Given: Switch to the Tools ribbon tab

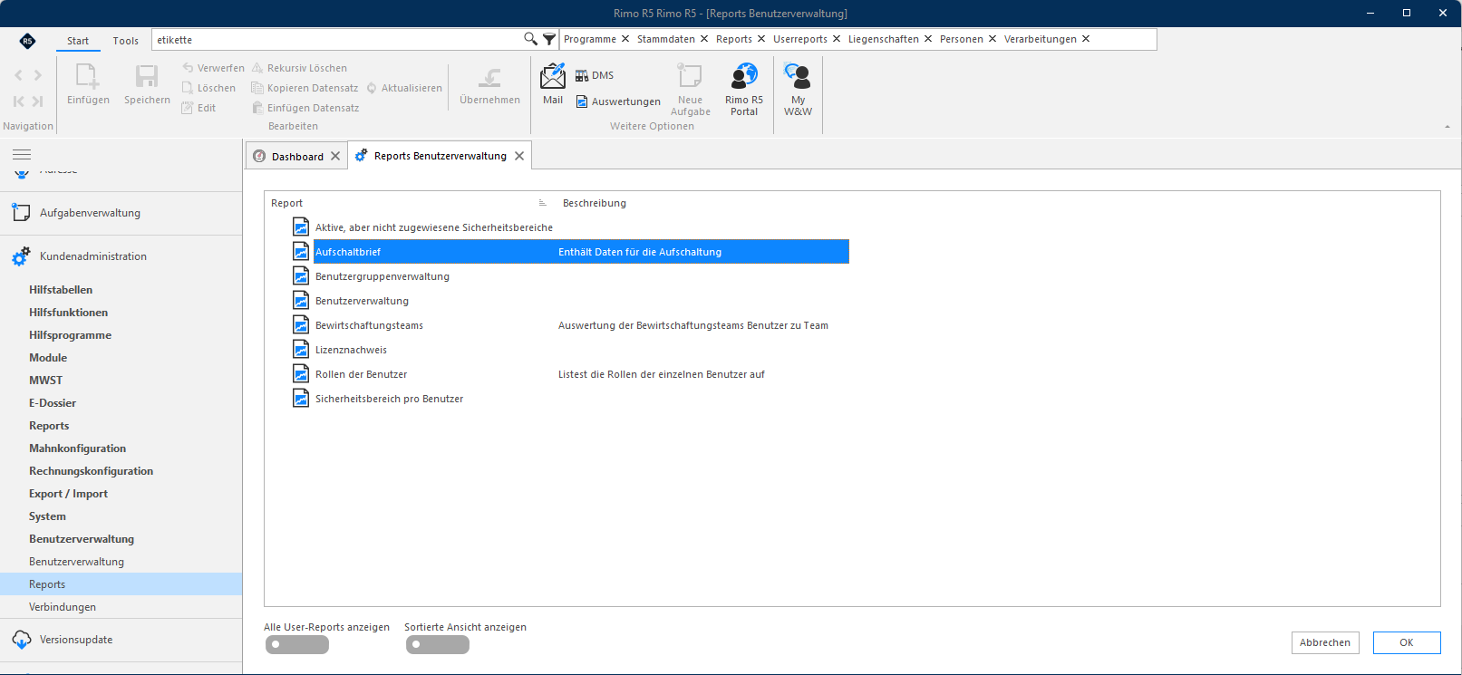Looking at the screenshot, I should 126,41.
